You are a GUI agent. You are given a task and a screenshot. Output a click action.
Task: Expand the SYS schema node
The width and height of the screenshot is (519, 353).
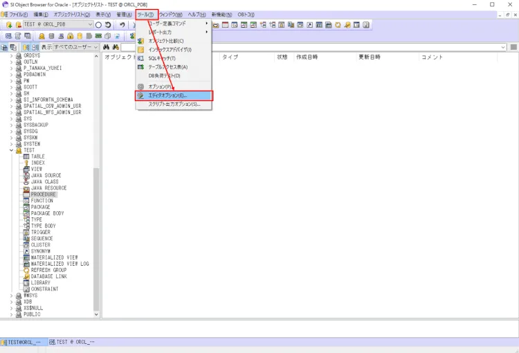pyautogui.click(x=12, y=118)
